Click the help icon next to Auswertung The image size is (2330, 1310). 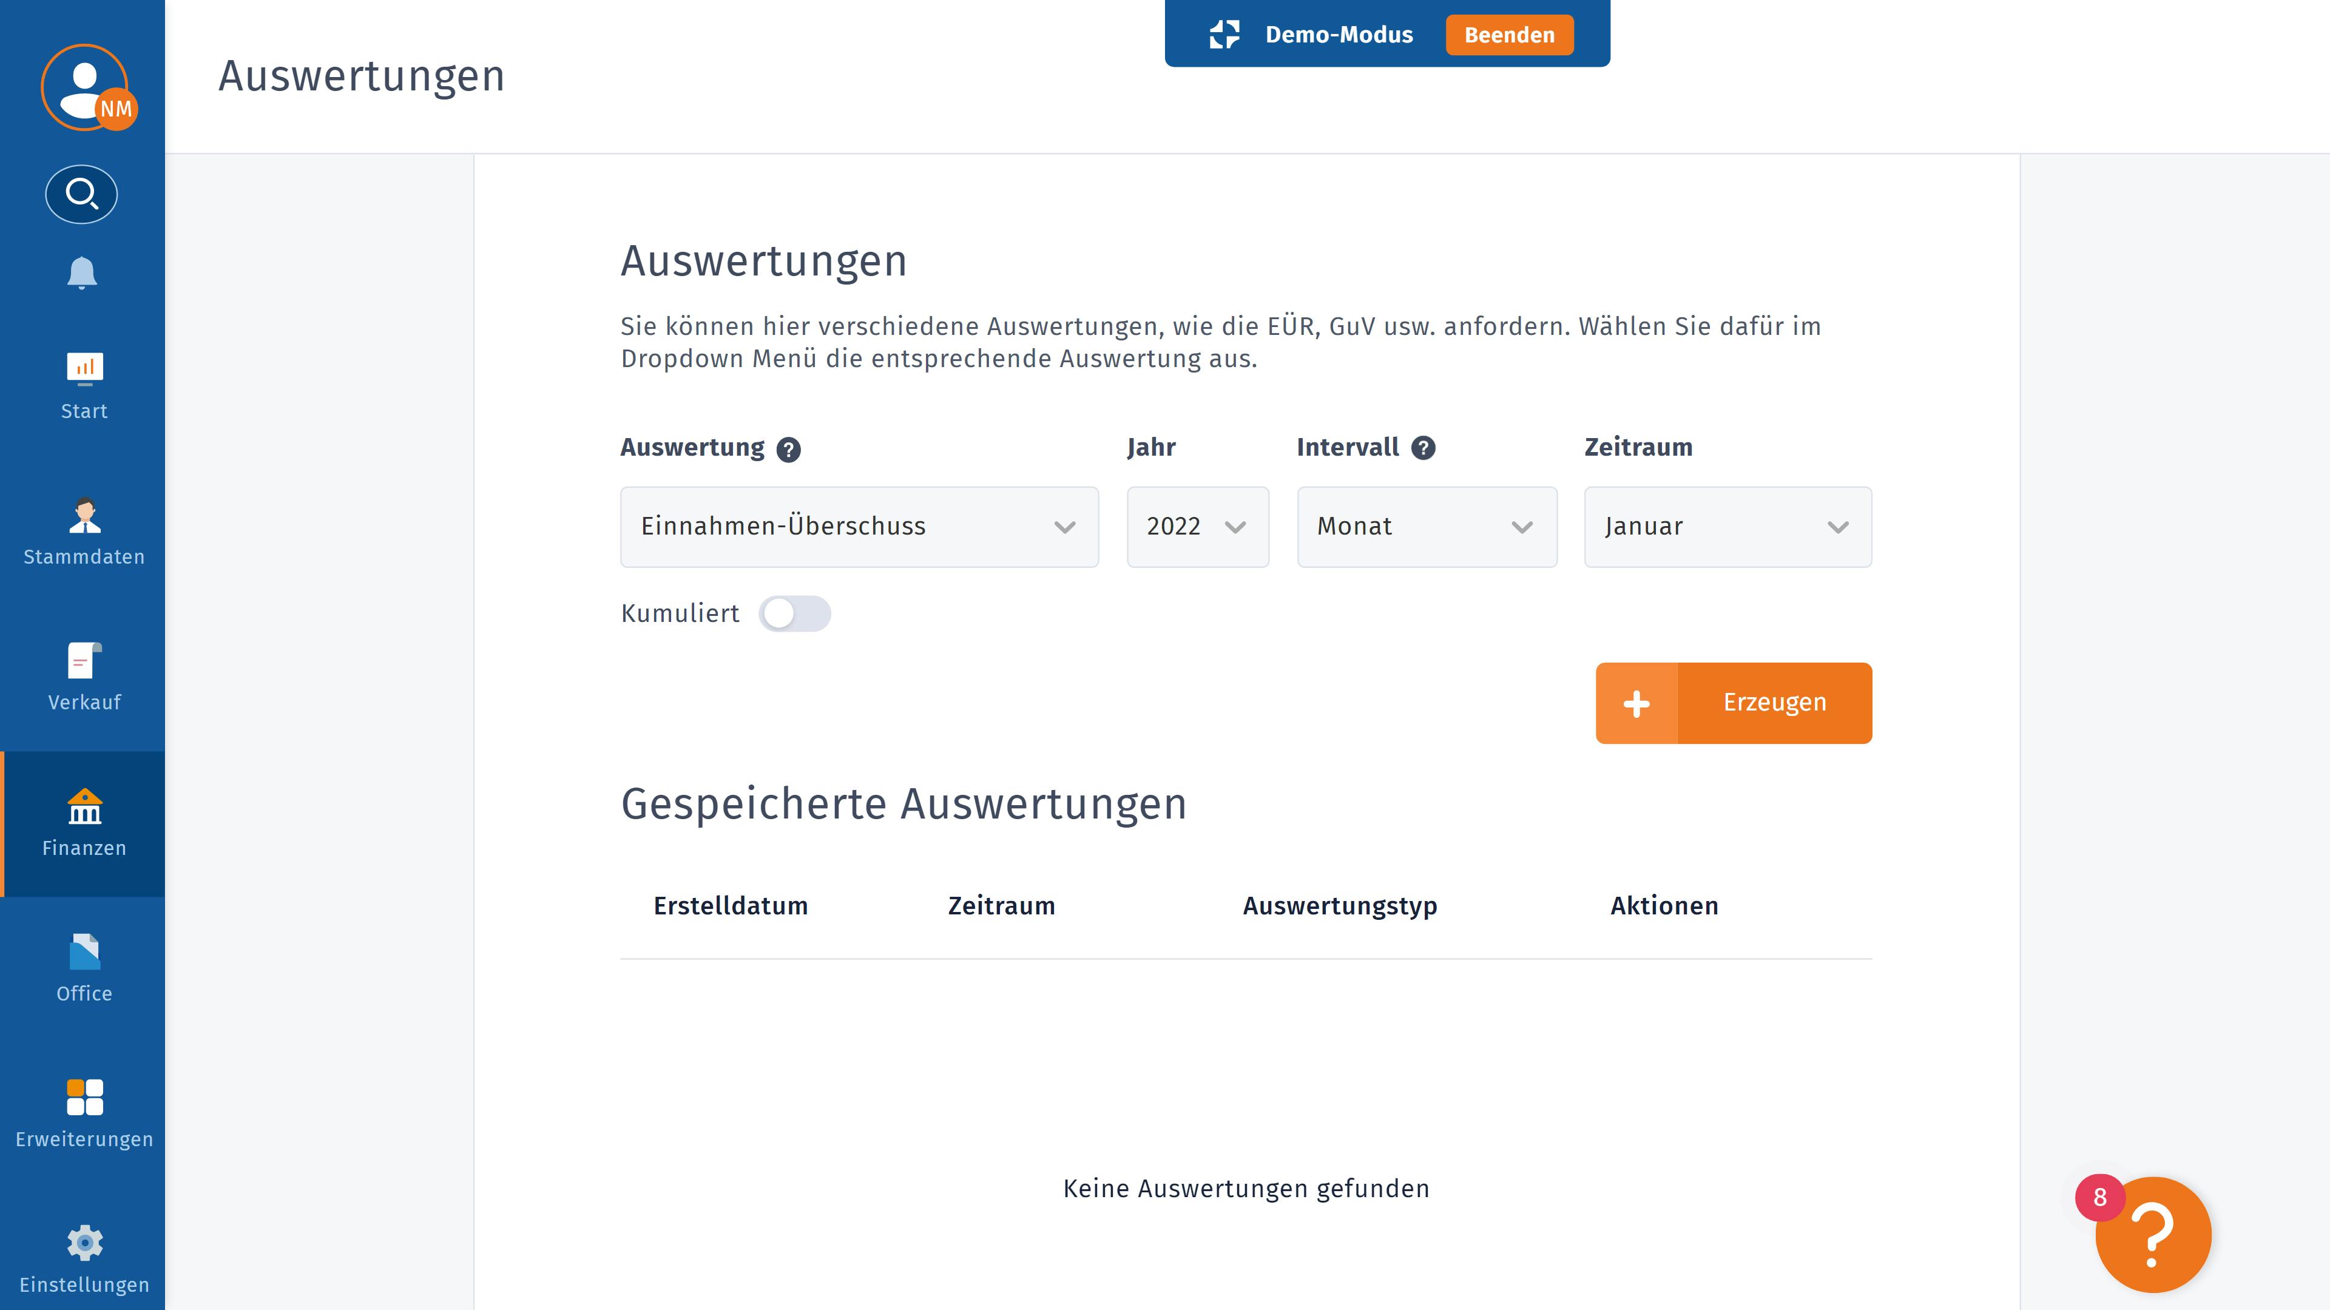(x=788, y=450)
